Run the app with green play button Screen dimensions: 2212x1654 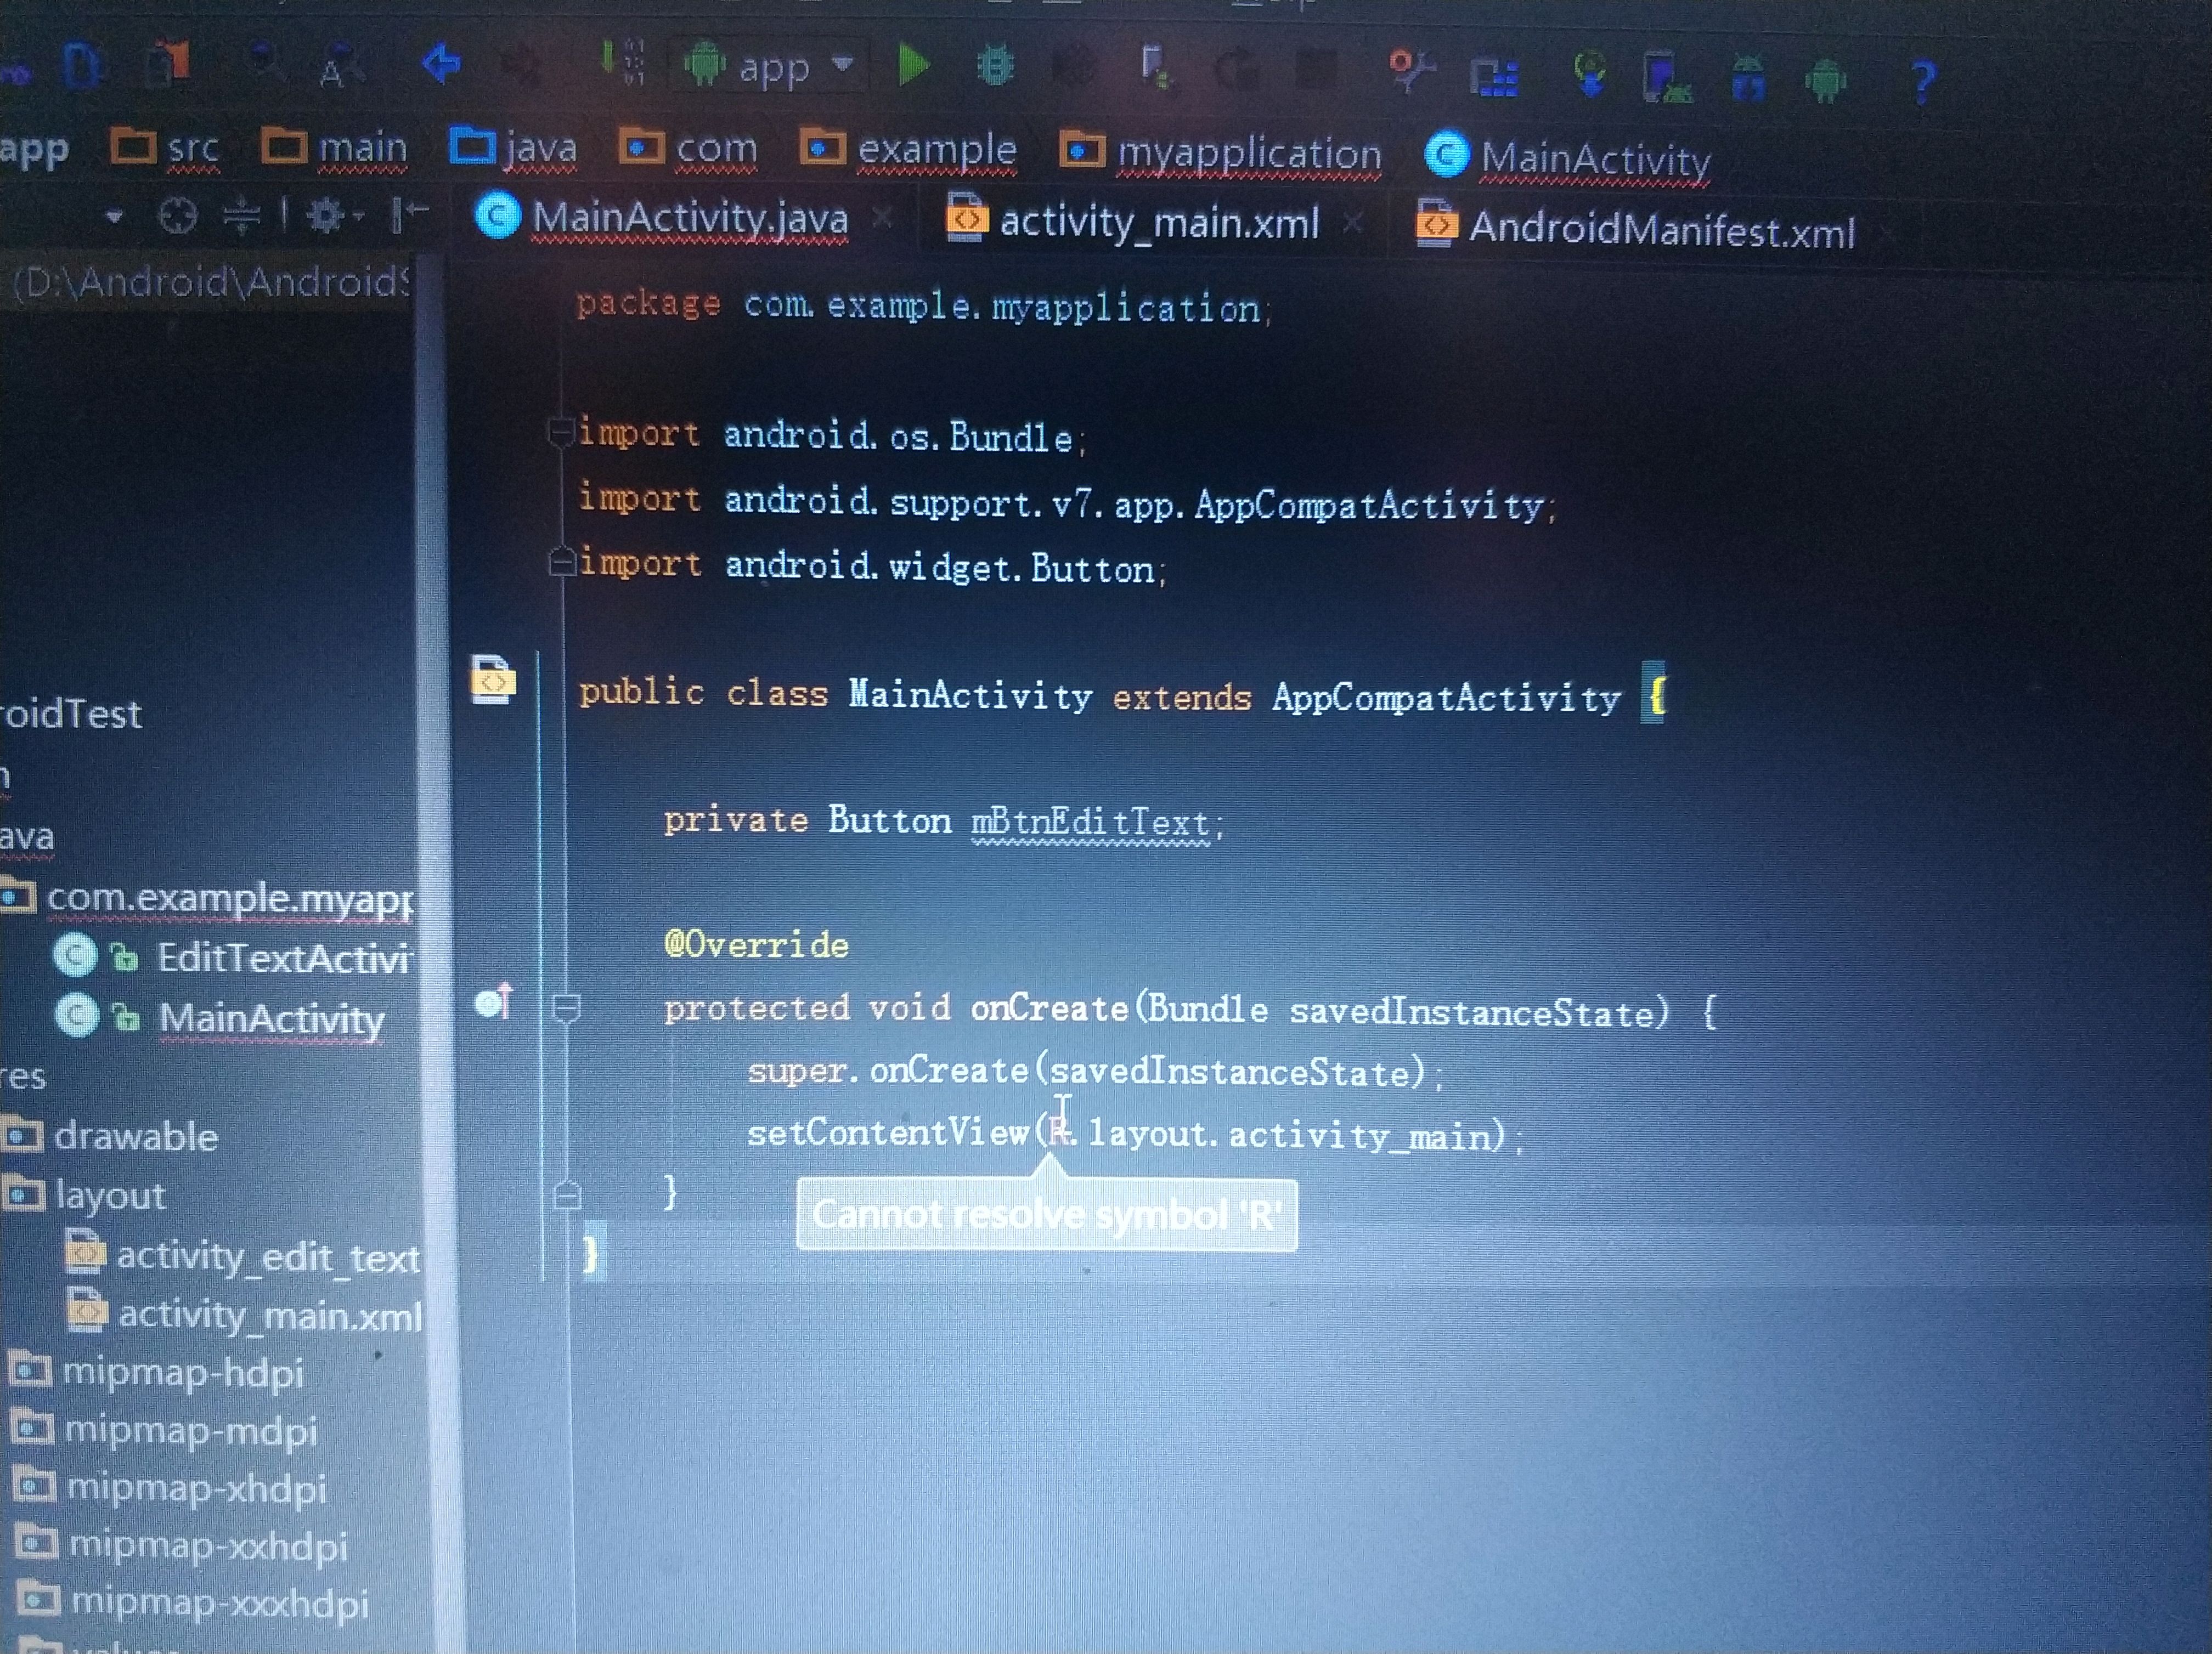[913, 66]
